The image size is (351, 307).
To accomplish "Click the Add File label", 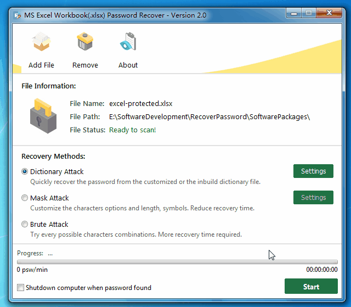I will [41, 65].
